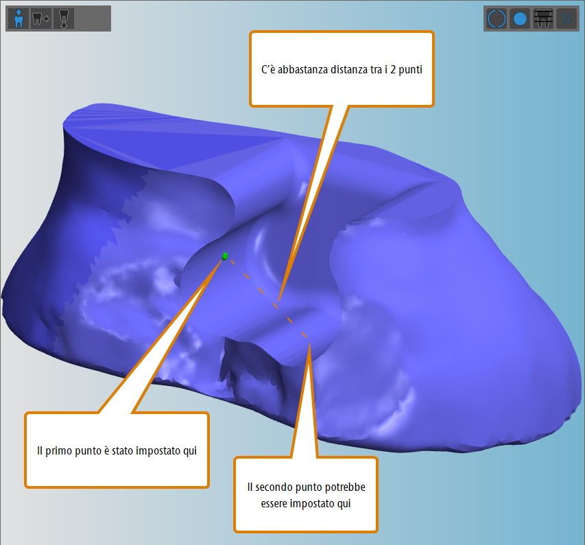The image size is (585, 545).
Task: Switch to the side-view tooth arrow icon
Action: pyautogui.click(x=41, y=19)
